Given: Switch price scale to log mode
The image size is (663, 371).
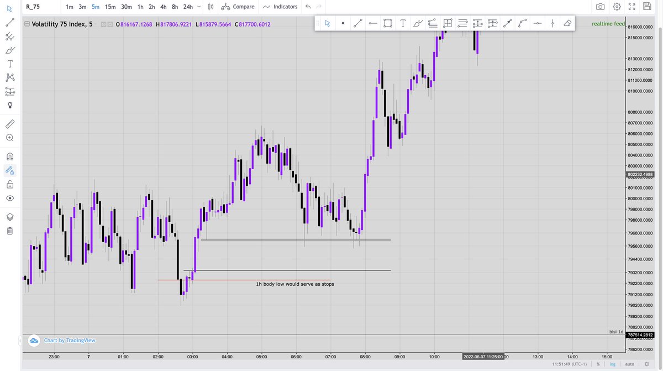Looking at the screenshot, I should tap(612, 364).
